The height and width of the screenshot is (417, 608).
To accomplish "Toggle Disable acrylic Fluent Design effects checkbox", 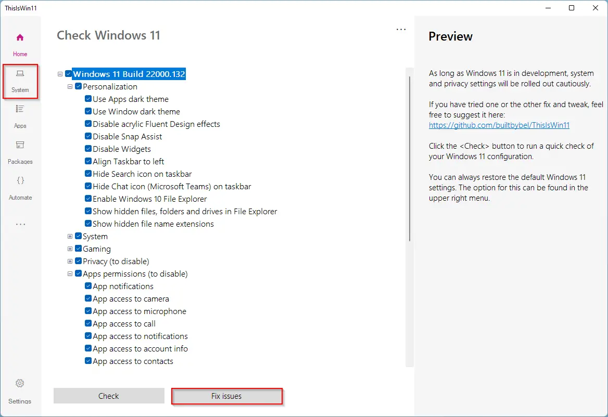I will (x=88, y=124).
